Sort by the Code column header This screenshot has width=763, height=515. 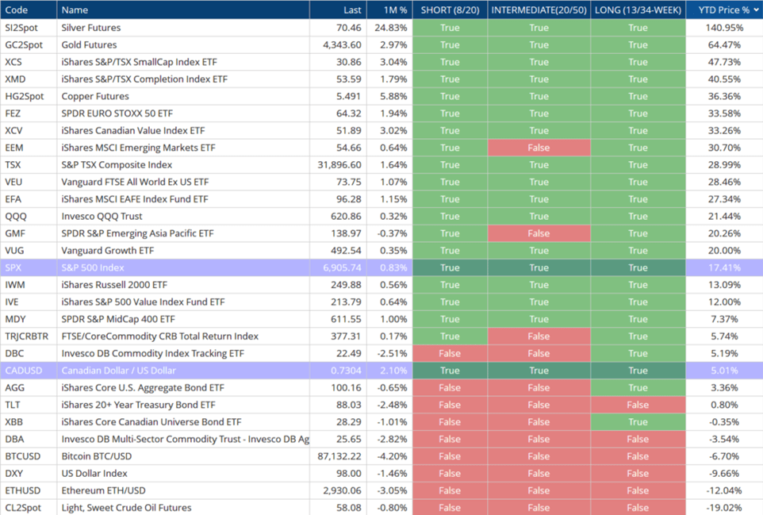click(16, 10)
